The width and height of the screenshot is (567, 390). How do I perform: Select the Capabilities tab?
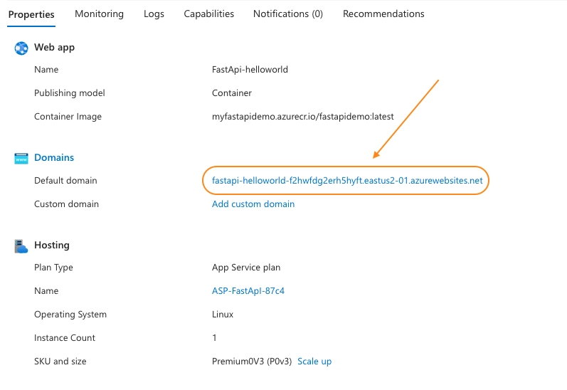208,14
